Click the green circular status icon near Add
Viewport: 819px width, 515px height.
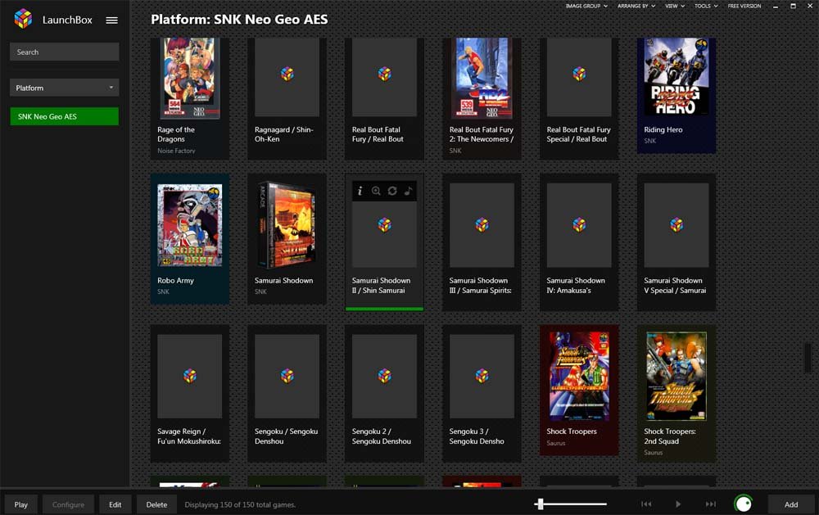point(744,504)
